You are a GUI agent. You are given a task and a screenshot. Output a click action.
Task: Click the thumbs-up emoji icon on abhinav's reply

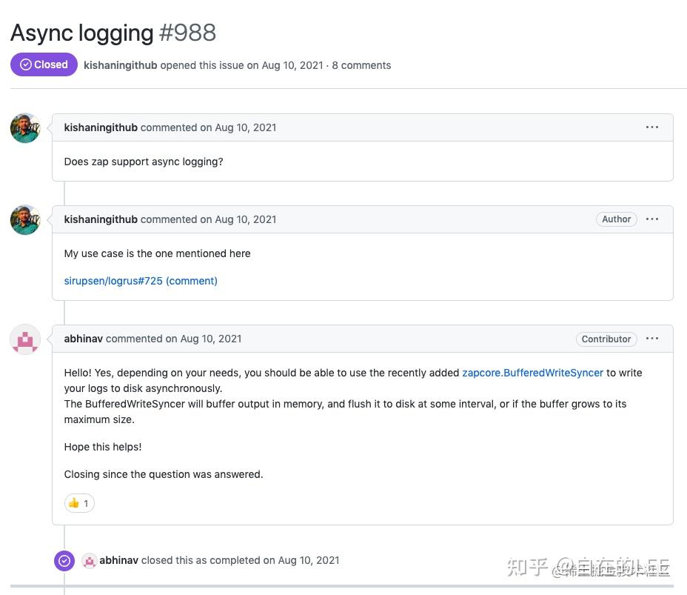[x=73, y=503]
